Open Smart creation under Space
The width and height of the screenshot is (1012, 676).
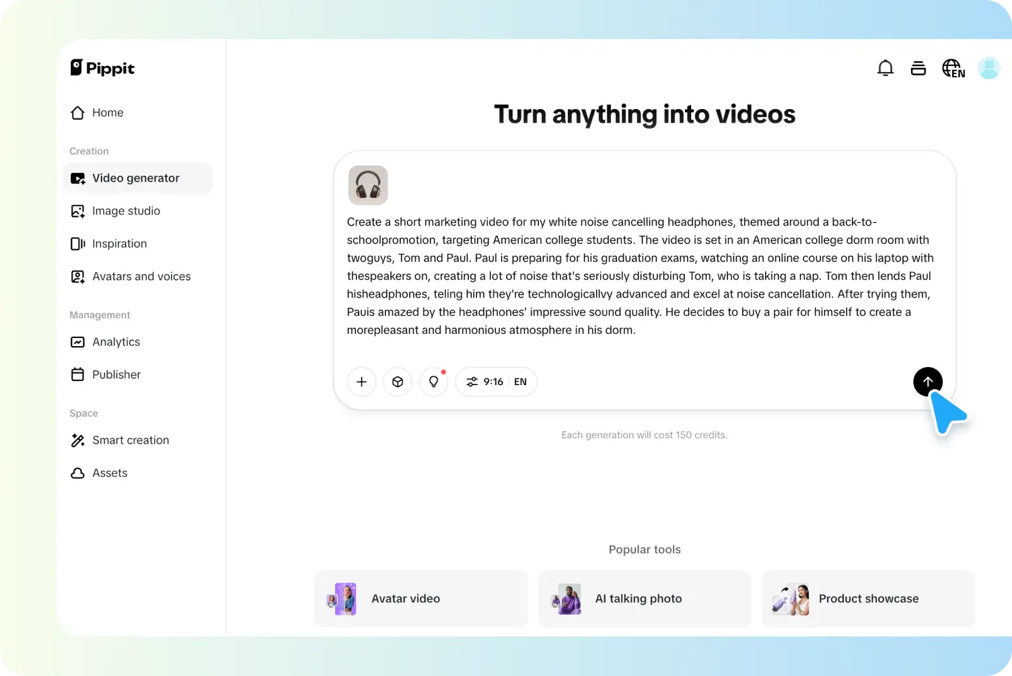(x=131, y=440)
